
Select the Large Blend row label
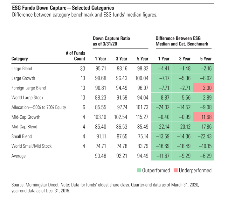click(22, 68)
